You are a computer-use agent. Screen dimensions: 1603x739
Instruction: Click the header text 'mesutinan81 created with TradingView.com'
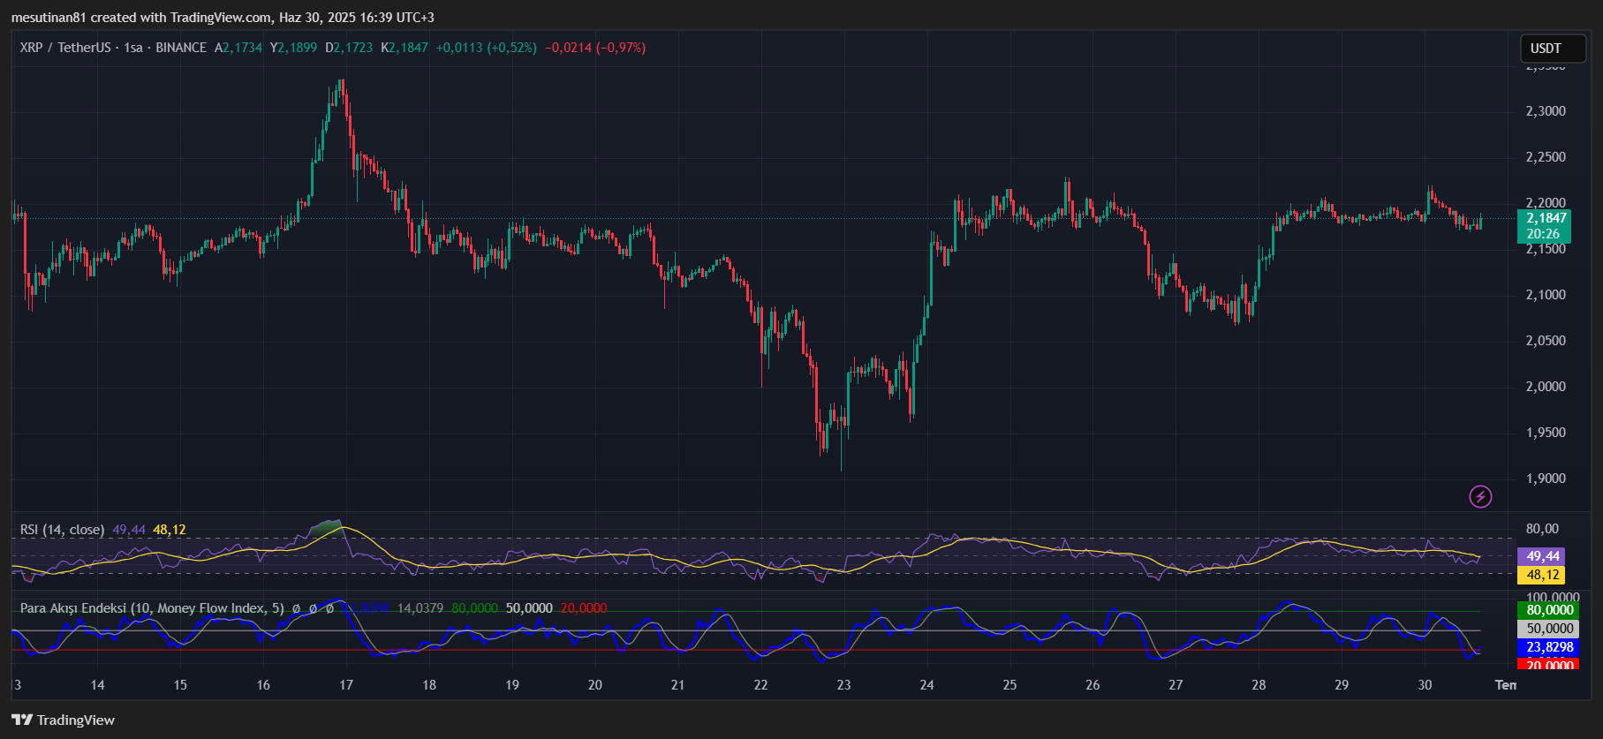[x=140, y=18]
